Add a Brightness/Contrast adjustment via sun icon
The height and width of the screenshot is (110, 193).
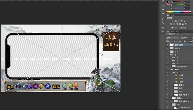[172, 21]
